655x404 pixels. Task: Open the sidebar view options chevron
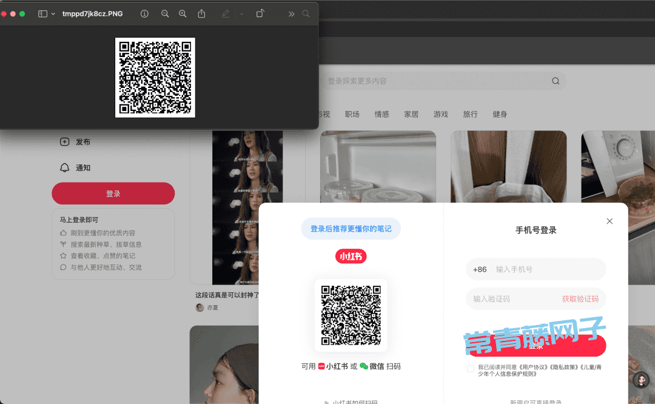click(53, 13)
